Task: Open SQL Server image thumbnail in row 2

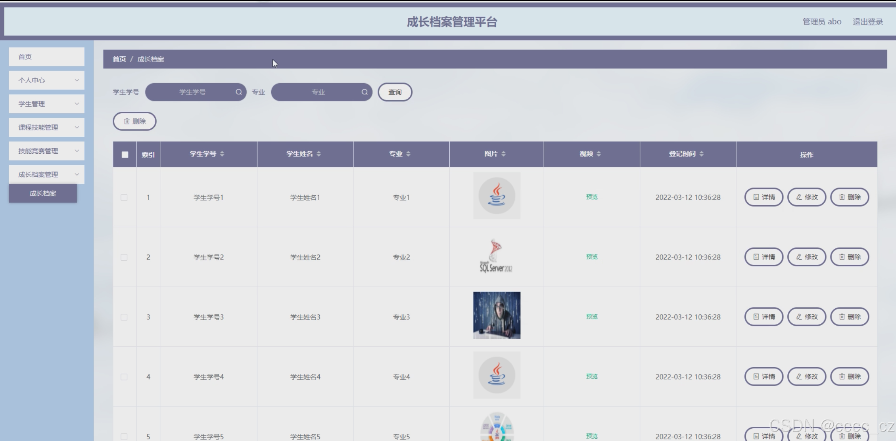Action: pyautogui.click(x=496, y=256)
